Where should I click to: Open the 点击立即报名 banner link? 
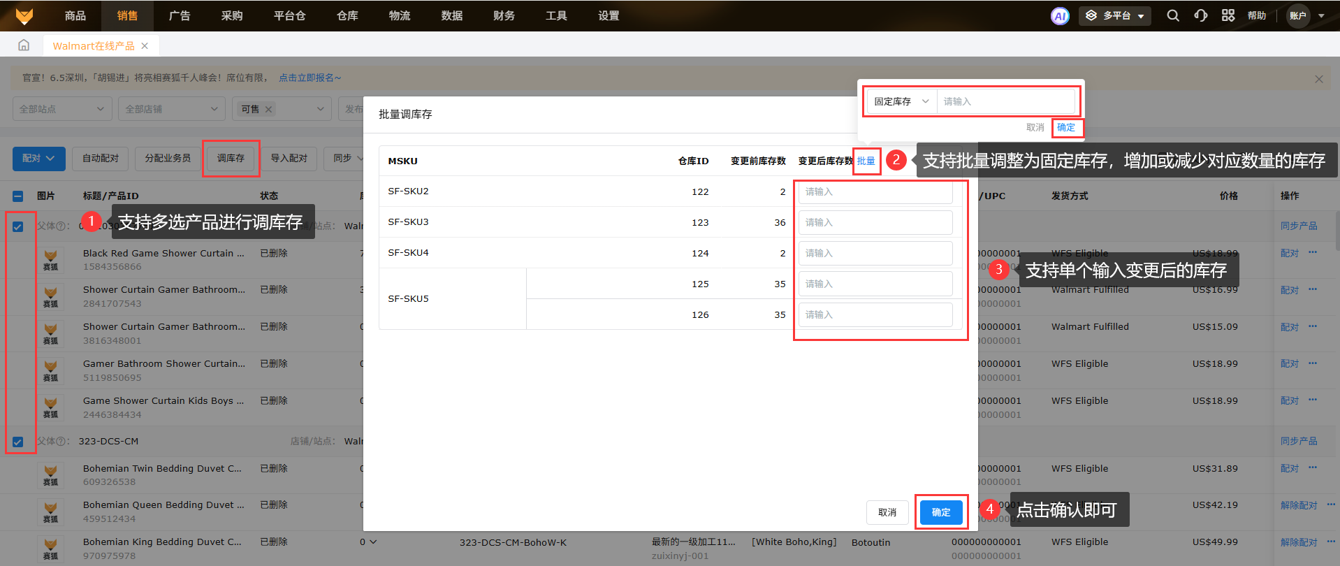point(310,78)
